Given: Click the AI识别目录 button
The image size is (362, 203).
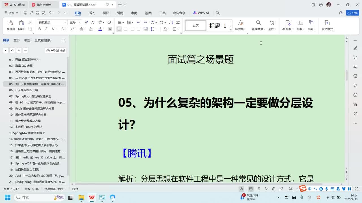Looking at the screenshot, I should tap(56, 50).
